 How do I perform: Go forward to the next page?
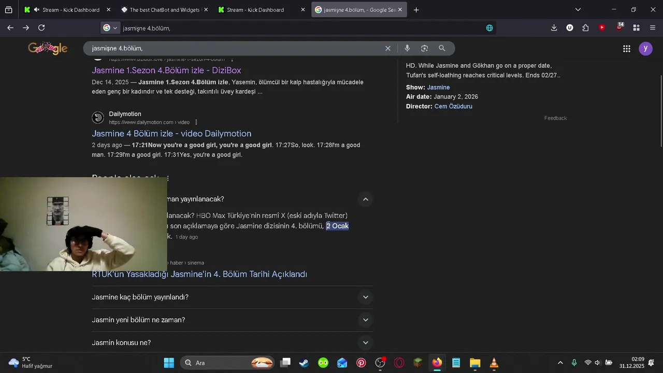point(26,27)
